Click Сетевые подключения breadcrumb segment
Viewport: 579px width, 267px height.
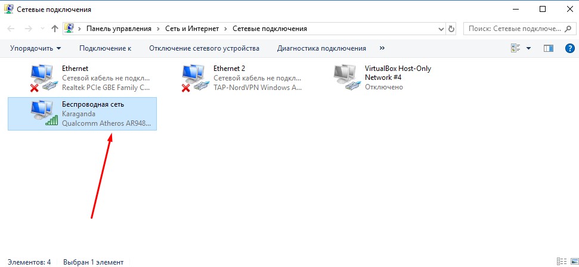pyautogui.click(x=270, y=29)
